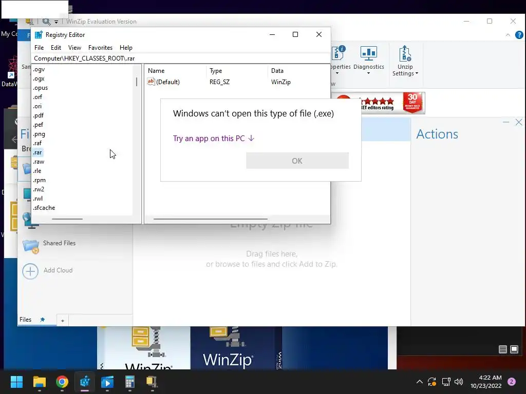This screenshot has height=394, width=526.
Task: Click the volume speaker tray icon
Action: click(x=459, y=382)
